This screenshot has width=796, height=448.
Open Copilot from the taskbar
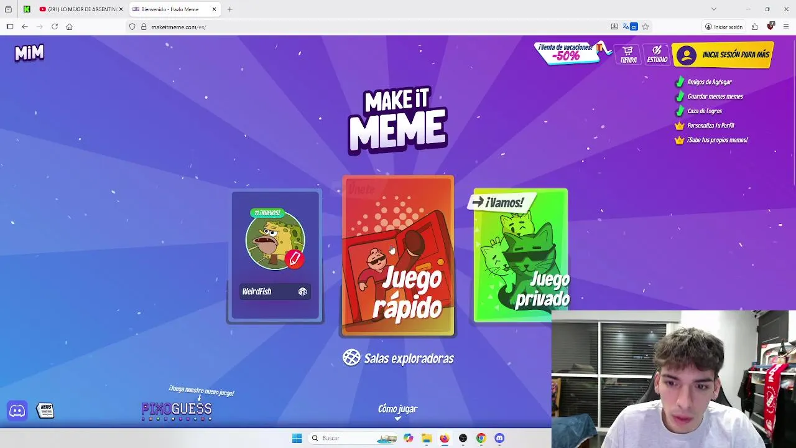[408, 438]
